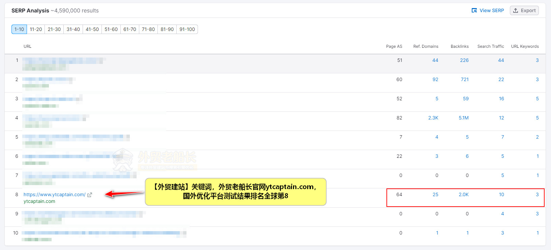Select the 71-80 results tab

click(148, 29)
